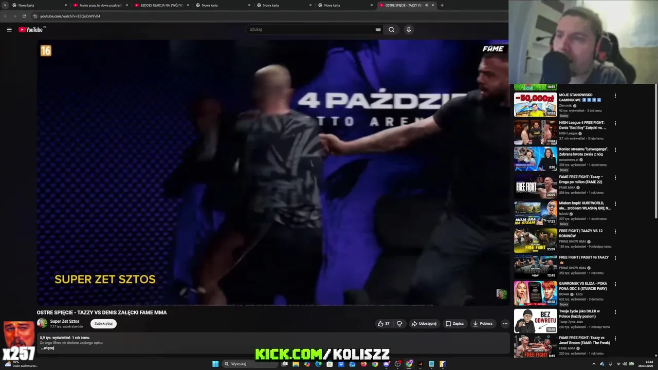Open the Super Zet Sztos channel name
The width and height of the screenshot is (658, 370).
[x=65, y=321]
